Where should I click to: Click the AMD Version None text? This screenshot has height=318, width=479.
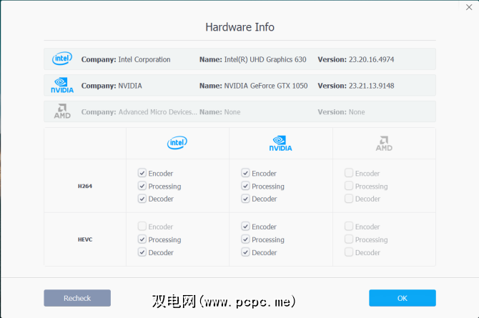[341, 112]
